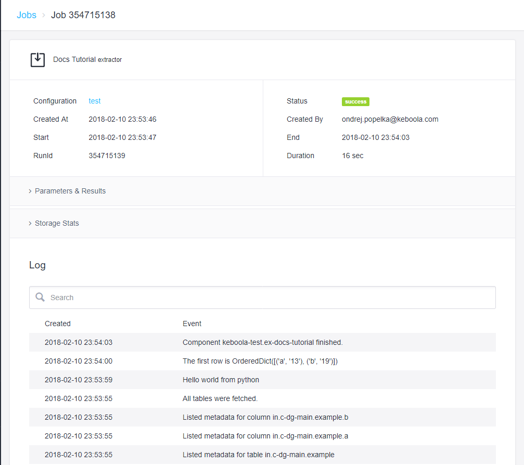524x465 pixels.
Task: Click the log timestamp 2018-02-10 23:53:59
Action: click(79, 380)
